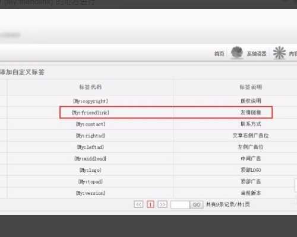Select the {My:topad} tag code
The image size is (297, 237).
pos(90,181)
